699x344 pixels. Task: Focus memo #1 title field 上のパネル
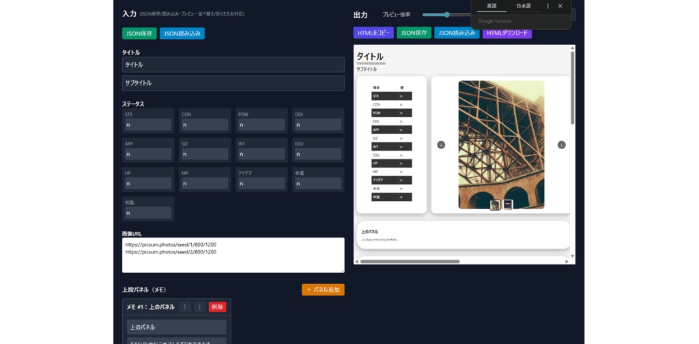point(177,327)
